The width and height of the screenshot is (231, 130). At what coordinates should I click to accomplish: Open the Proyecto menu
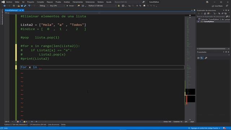pos(31,2)
